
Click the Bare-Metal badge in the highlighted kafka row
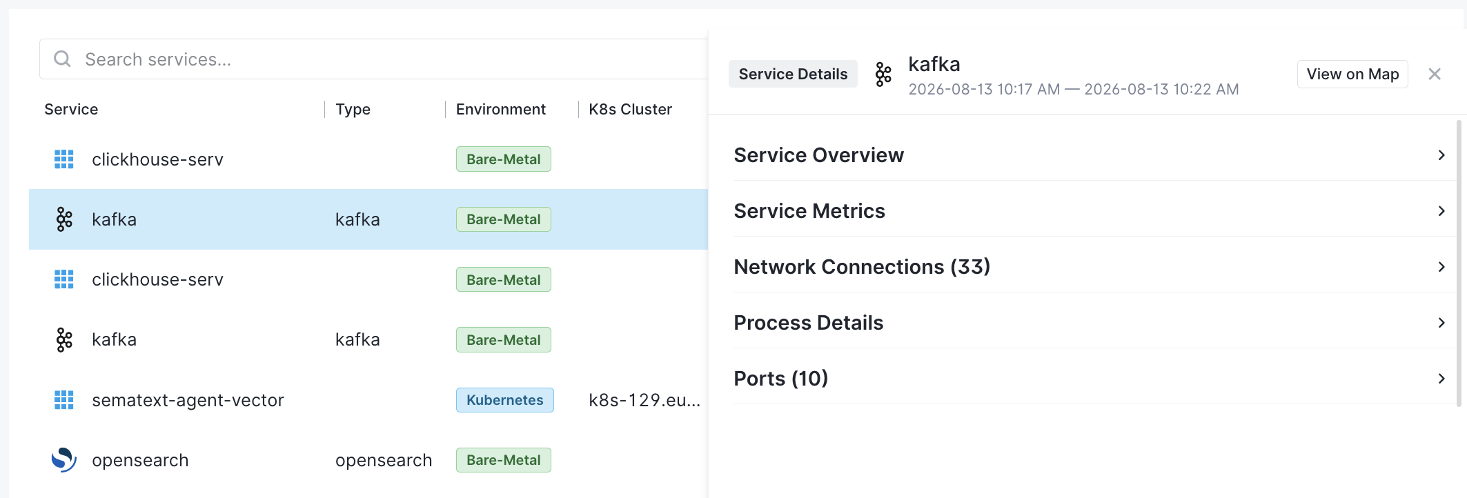click(x=504, y=219)
